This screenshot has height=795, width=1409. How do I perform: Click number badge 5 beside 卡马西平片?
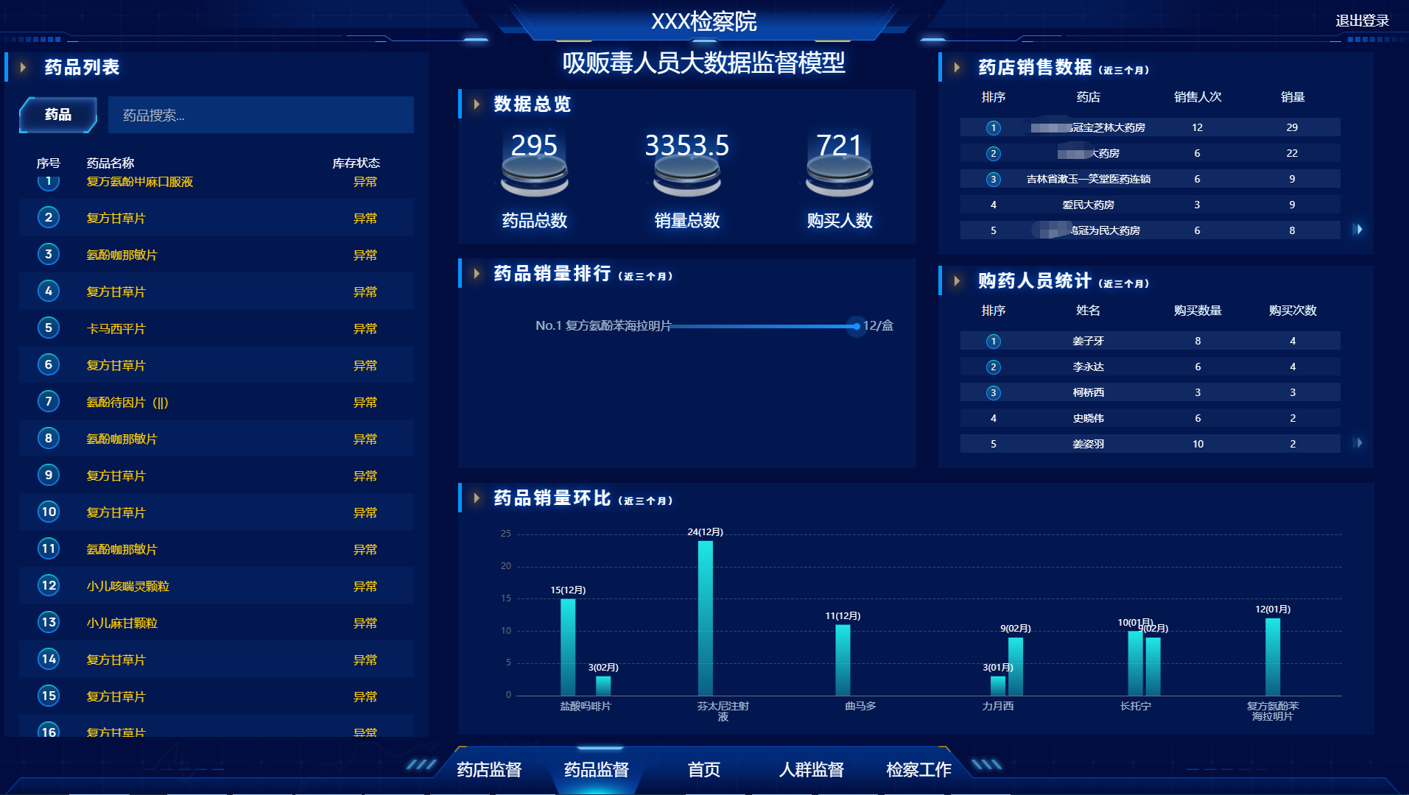point(49,328)
